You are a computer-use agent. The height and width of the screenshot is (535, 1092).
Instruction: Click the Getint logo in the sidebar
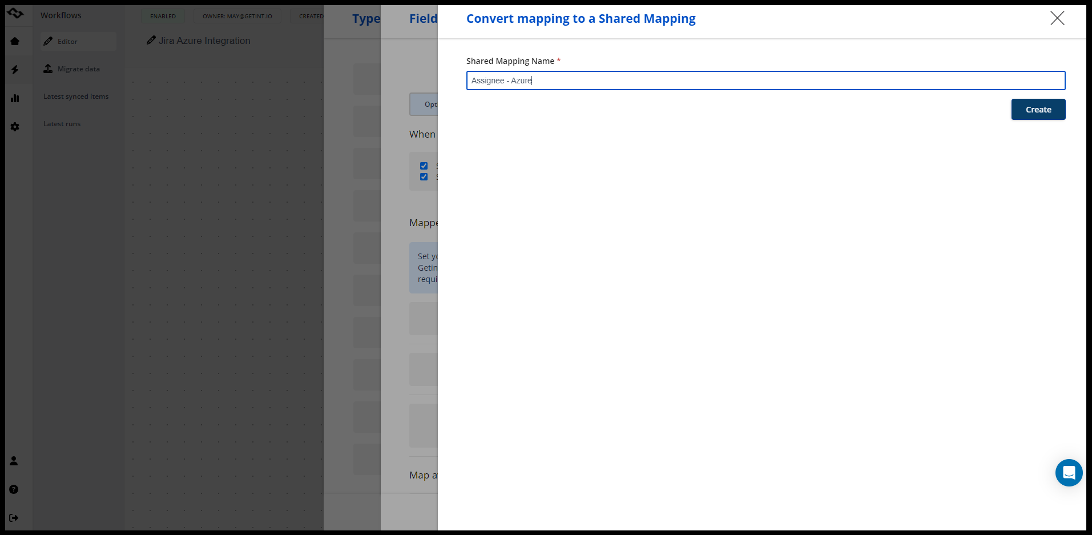[15, 13]
